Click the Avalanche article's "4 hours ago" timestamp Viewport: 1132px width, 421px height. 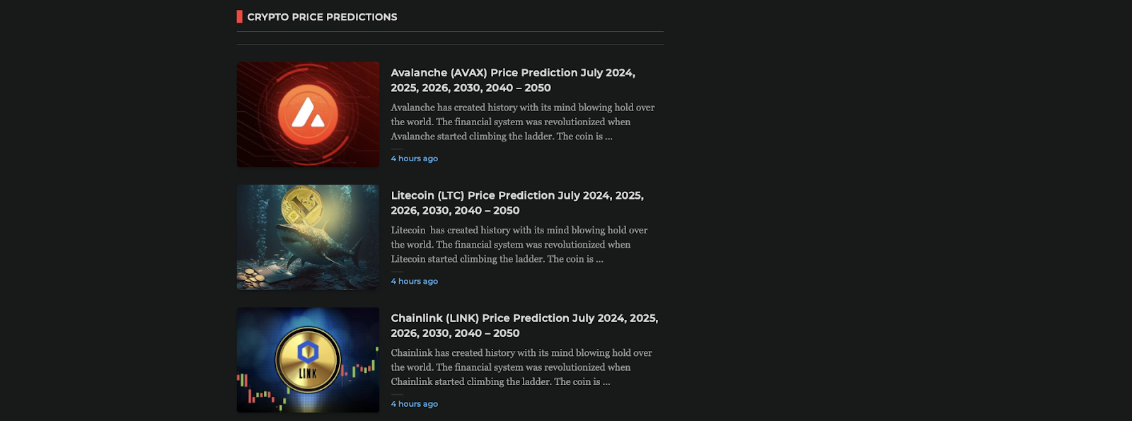pyautogui.click(x=415, y=158)
